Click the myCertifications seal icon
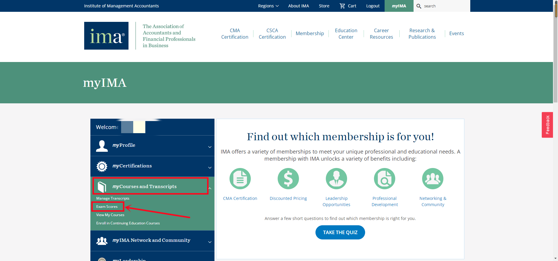The width and height of the screenshot is (558, 261). pyautogui.click(x=102, y=167)
